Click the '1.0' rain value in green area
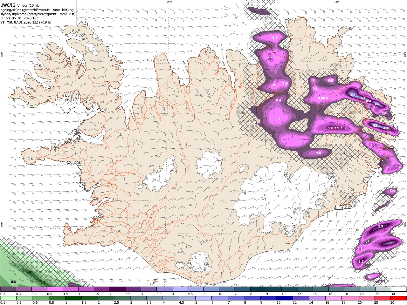This screenshot has width=407, height=305. (29, 272)
